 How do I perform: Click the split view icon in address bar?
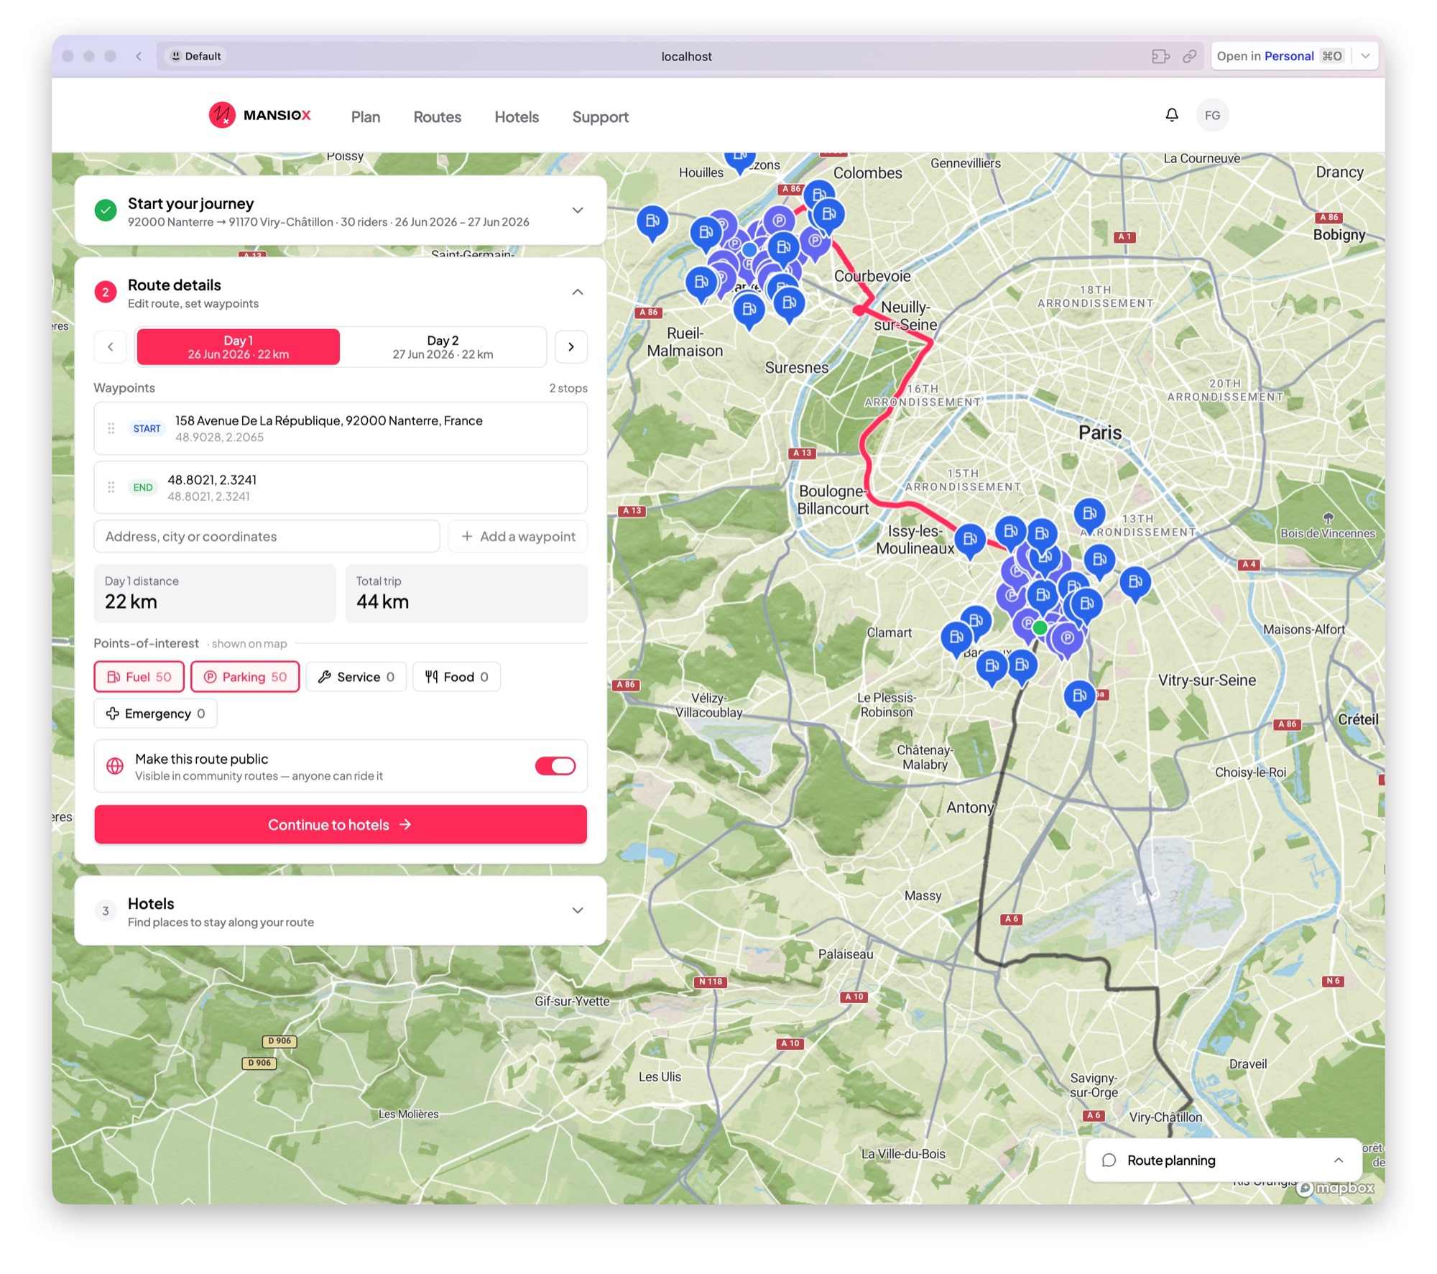[x=1160, y=56]
